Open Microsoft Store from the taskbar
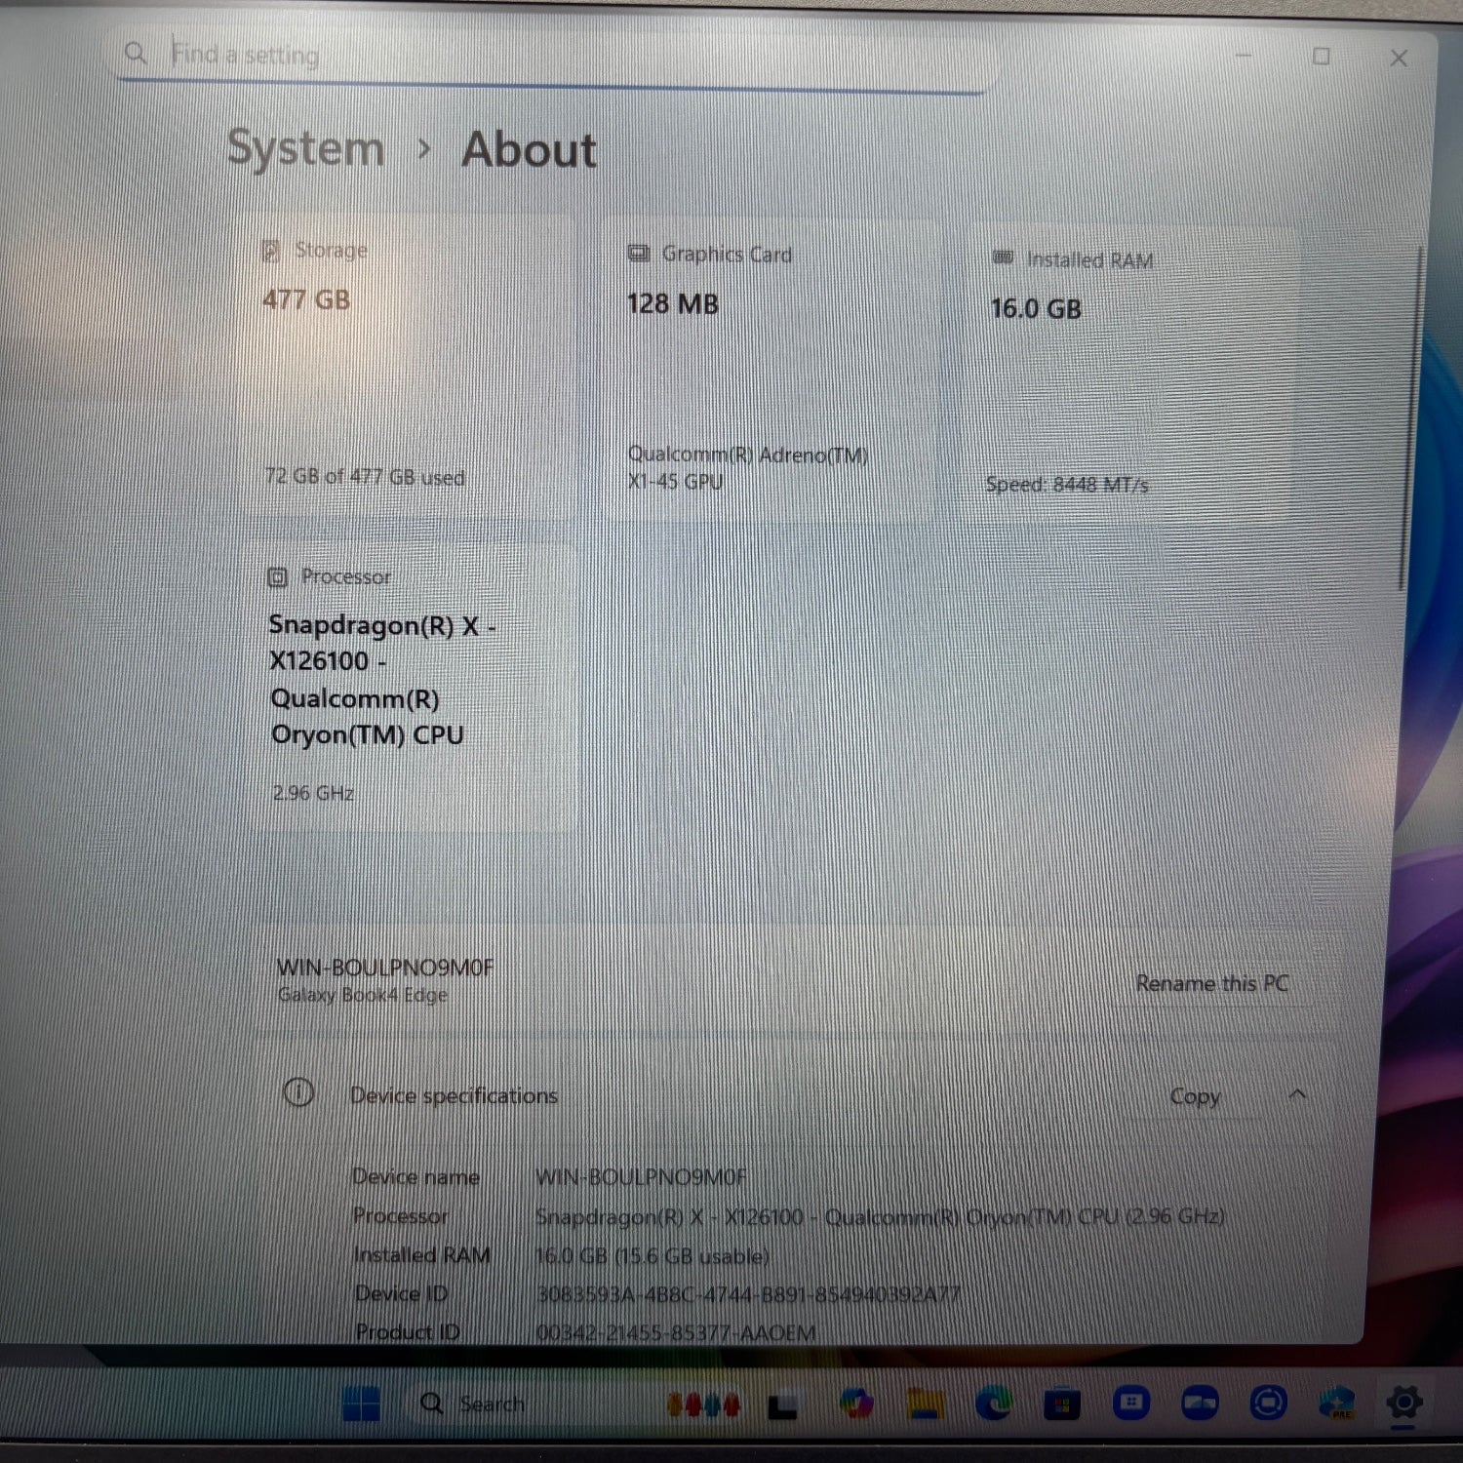Image resolution: width=1463 pixels, height=1463 pixels. (1061, 1404)
